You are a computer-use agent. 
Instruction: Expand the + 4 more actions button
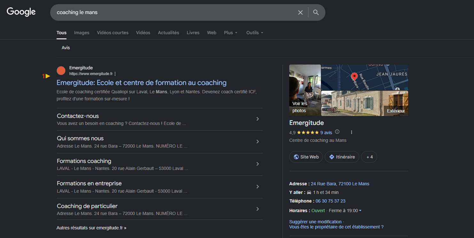pos(369,157)
